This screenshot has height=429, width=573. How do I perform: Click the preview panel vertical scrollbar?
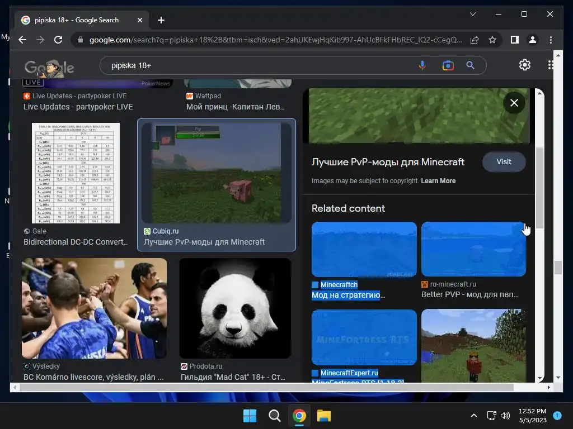coord(539,188)
